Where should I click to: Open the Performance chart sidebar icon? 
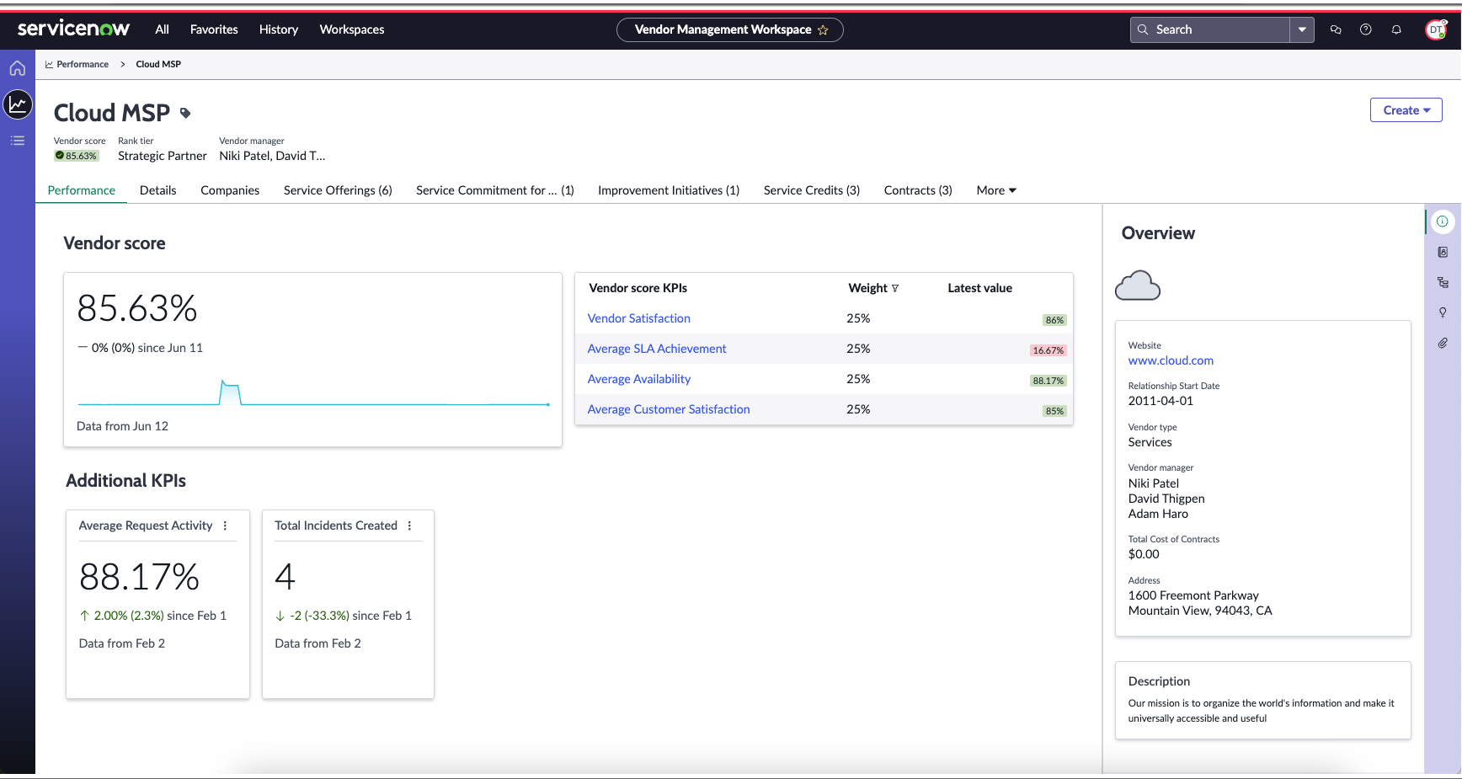tap(18, 104)
